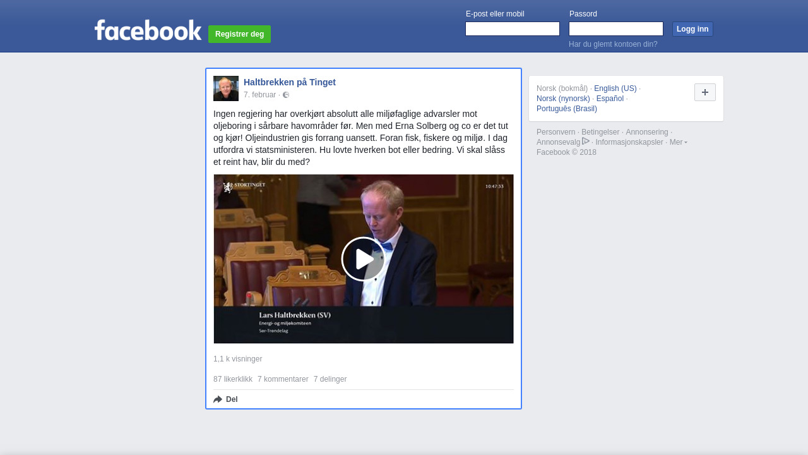Click the plus icon to add language

(x=704, y=92)
